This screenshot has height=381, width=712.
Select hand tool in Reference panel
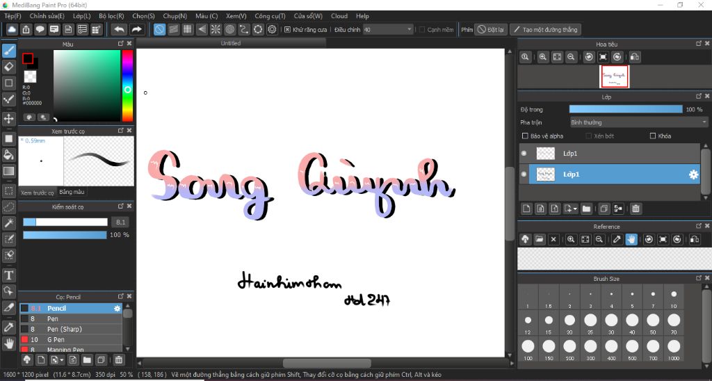tap(631, 239)
